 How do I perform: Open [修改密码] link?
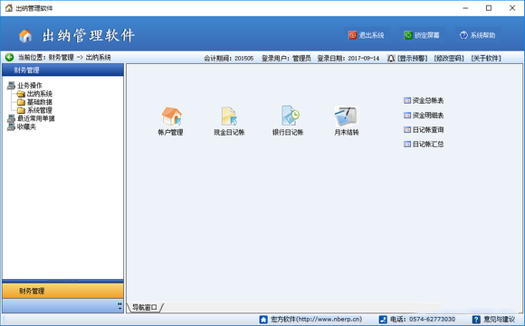pyautogui.click(x=449, y=59)
